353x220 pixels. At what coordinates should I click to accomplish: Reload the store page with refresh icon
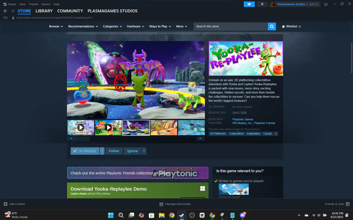[x=5, y=18]
